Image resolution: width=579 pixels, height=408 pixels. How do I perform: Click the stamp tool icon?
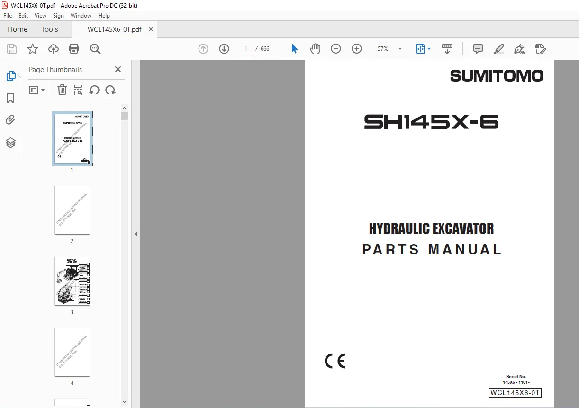(541, 49)
